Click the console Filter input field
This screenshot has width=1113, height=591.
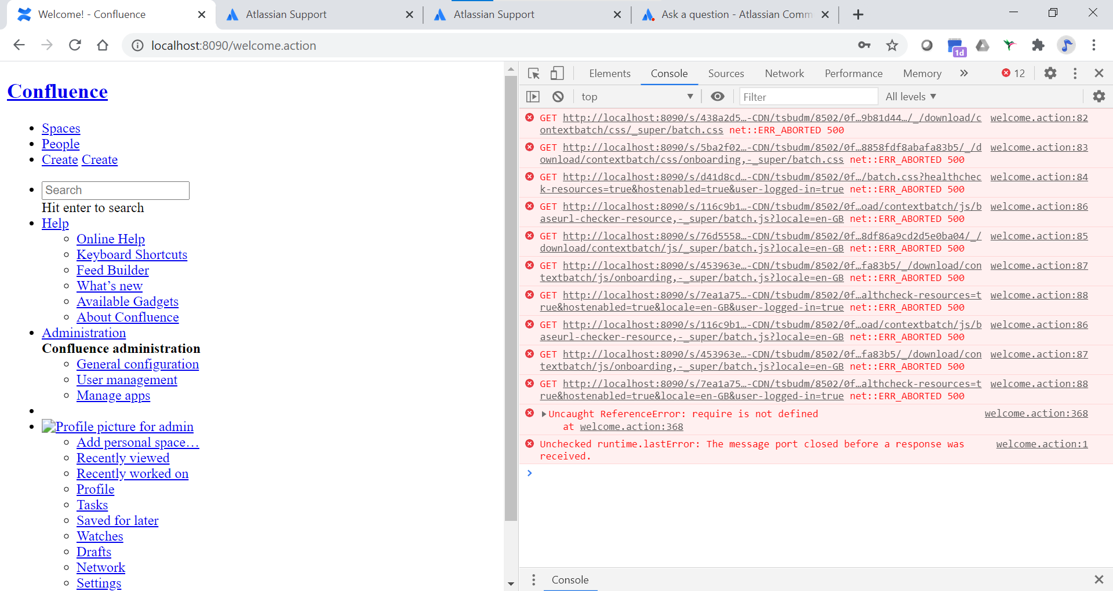tap(809, 97)
